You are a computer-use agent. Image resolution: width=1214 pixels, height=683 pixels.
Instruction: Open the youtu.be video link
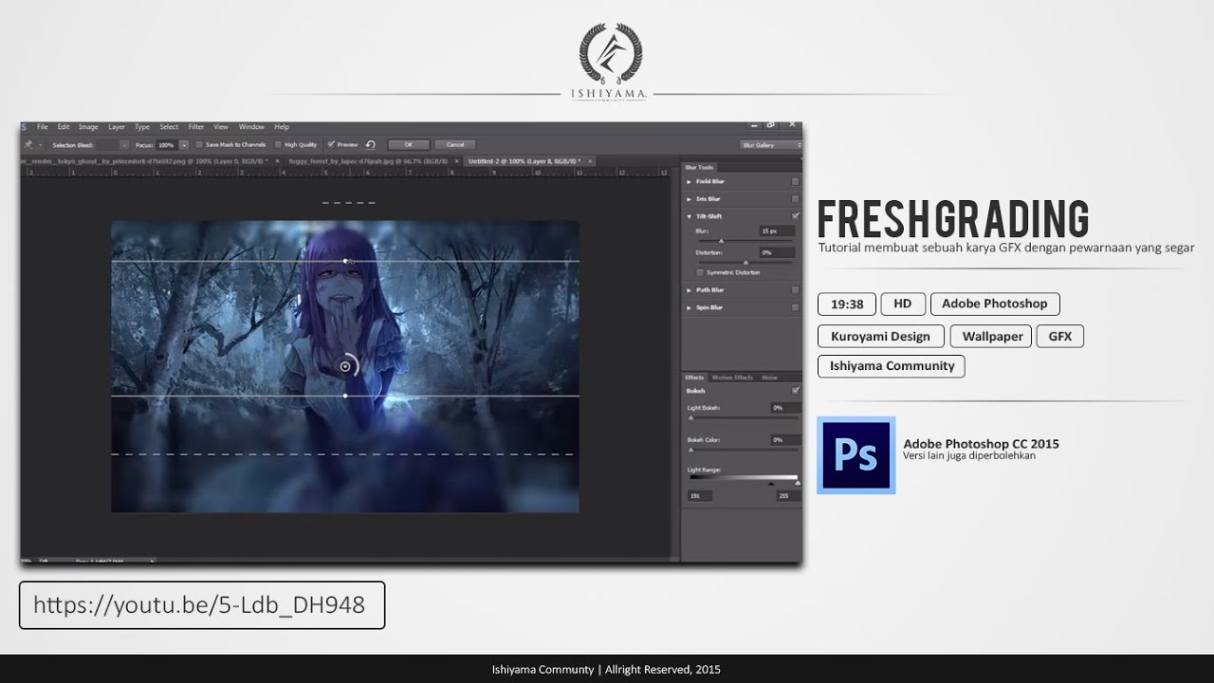pyautogui.click(x=200, y=605)
